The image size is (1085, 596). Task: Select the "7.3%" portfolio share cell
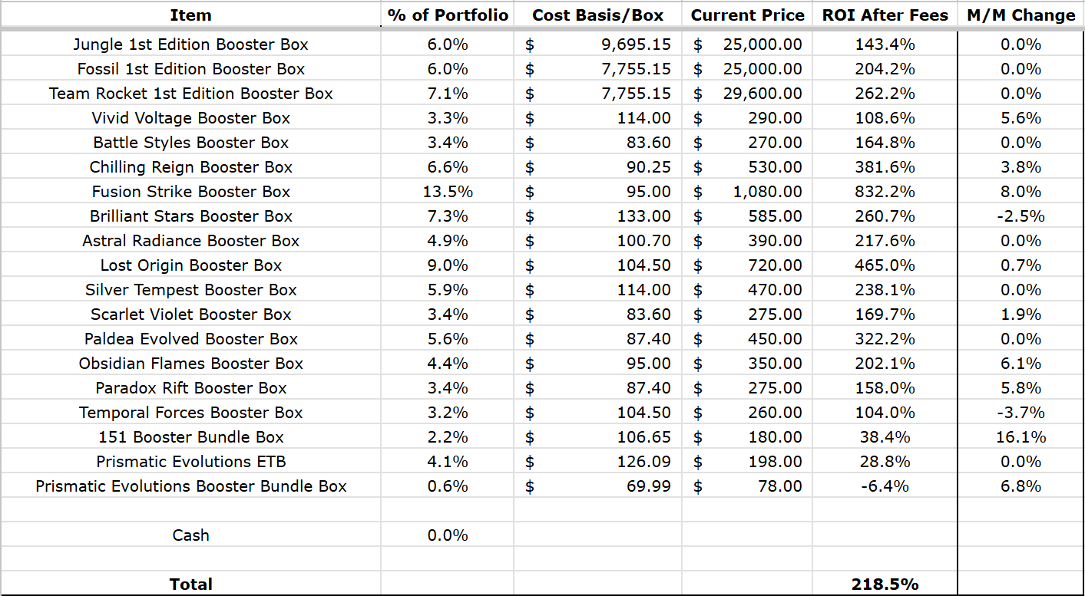448,216
